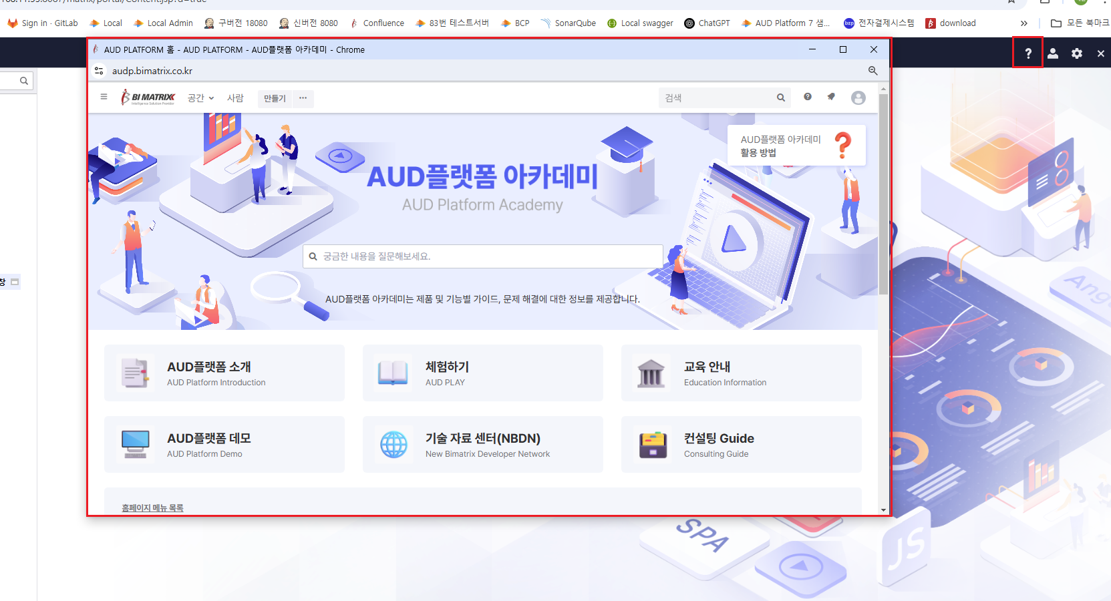Open the SonarQube bookmark

click(569, 23)
